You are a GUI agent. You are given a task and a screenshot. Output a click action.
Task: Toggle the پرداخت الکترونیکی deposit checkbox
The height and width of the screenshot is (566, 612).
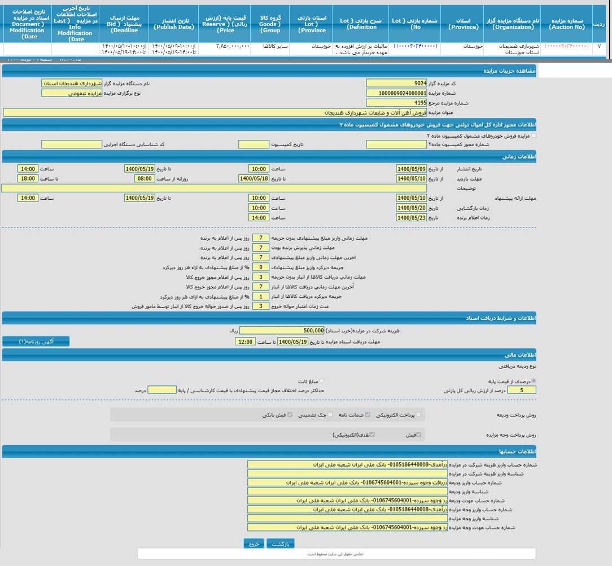pos(418,415)
